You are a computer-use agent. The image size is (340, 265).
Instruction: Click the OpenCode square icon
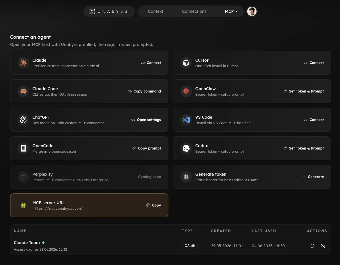[23, 148]
